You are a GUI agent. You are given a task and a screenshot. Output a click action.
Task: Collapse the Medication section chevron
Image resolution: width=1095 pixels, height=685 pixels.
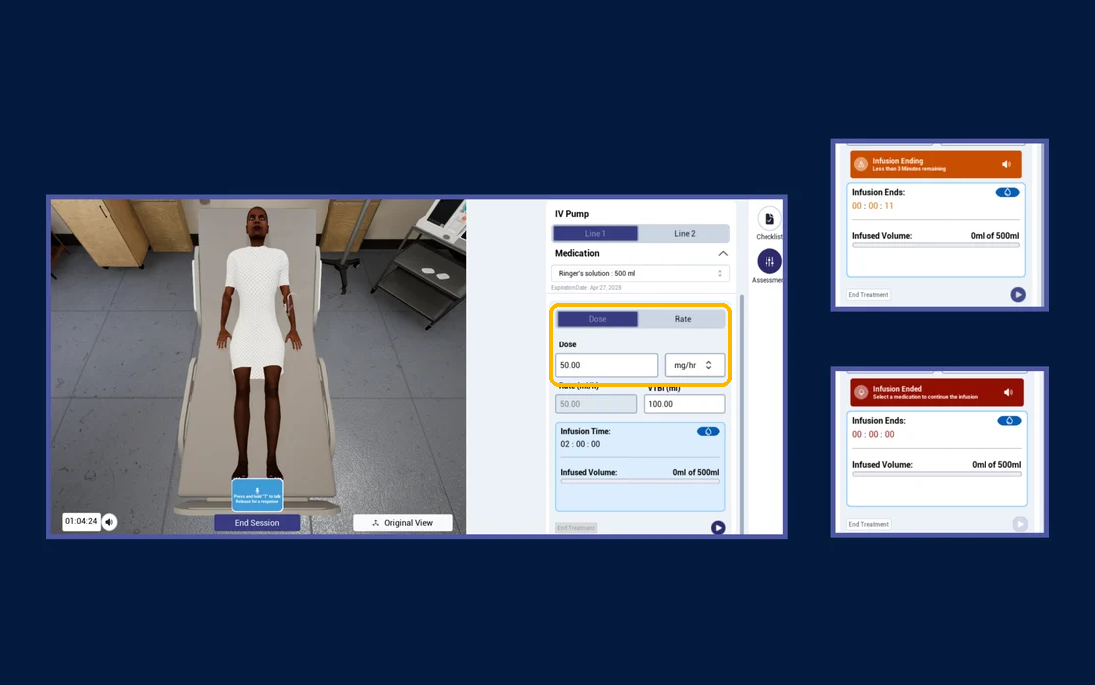point(723,254)
